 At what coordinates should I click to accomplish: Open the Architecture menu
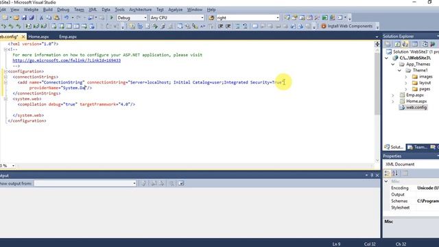click(140, 10)
